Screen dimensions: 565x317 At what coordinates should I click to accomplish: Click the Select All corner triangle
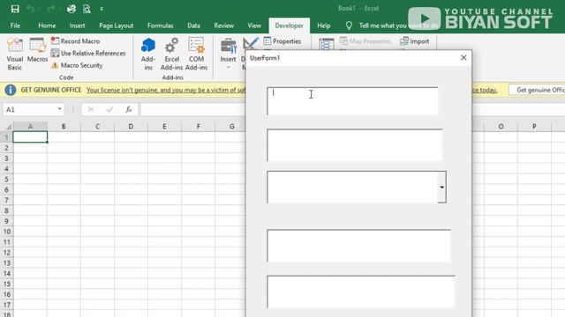(x=8, y=127)
